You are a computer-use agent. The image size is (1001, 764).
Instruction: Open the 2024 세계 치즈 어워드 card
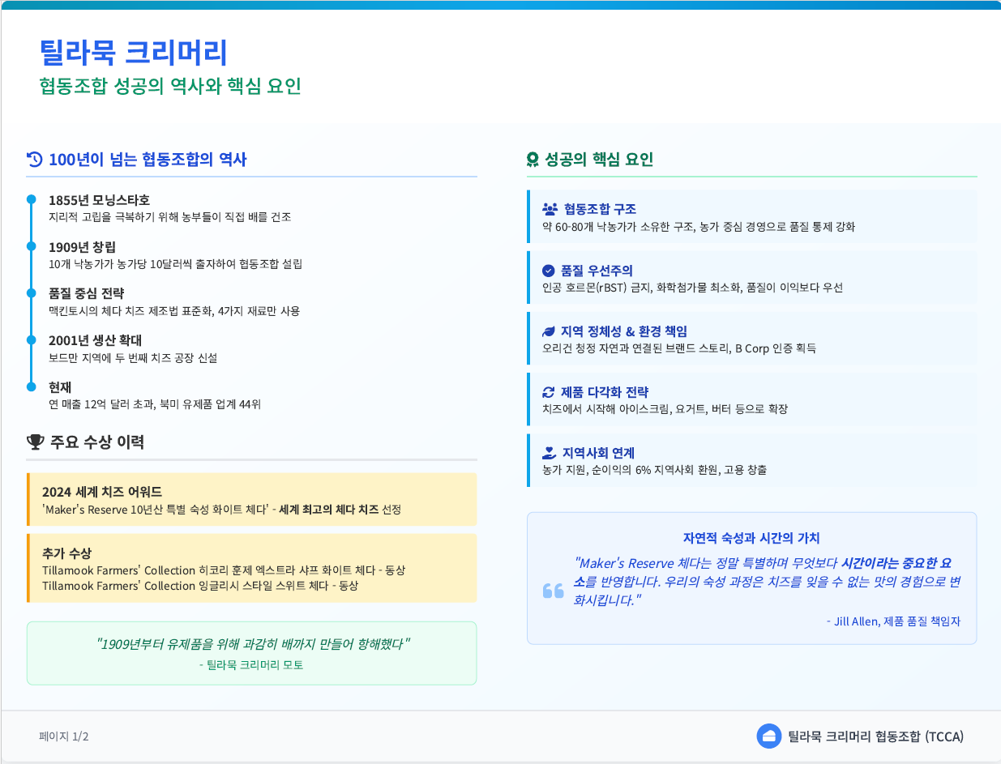[x=252, y=500]
